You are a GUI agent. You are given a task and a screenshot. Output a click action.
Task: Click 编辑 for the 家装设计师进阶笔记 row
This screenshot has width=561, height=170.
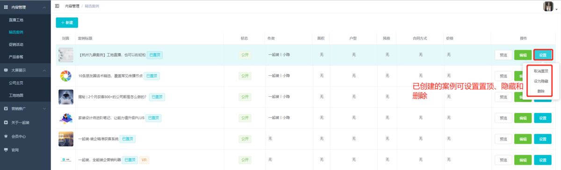click(x=523, y=118)
